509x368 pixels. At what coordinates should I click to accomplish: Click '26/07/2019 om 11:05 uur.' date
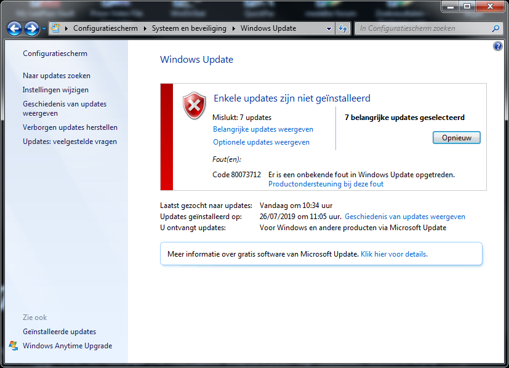pos(300,217)
